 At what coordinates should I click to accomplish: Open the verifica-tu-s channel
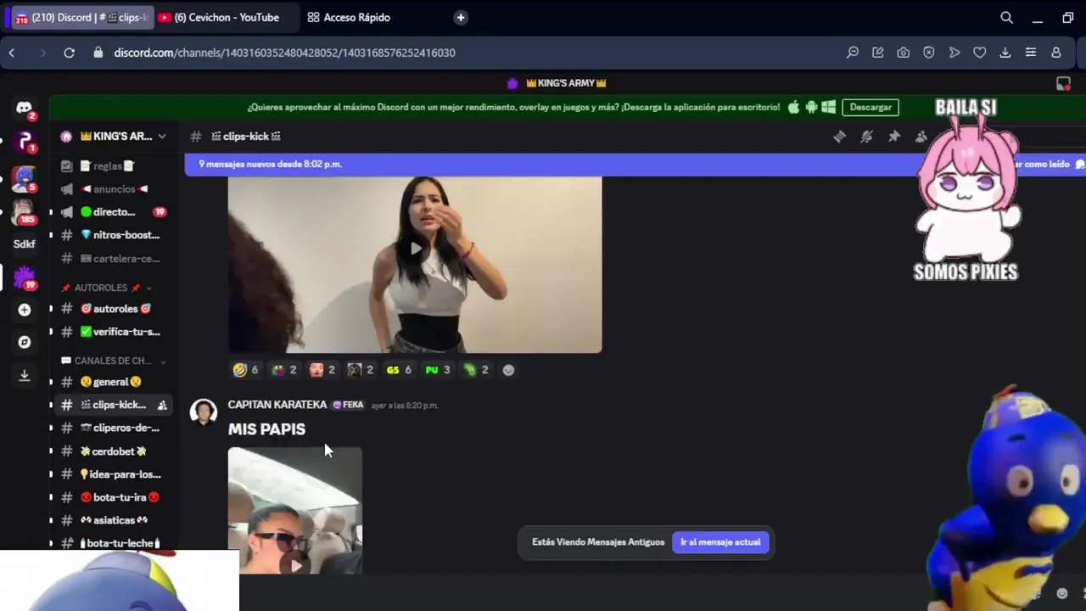[x=114, y=332]
